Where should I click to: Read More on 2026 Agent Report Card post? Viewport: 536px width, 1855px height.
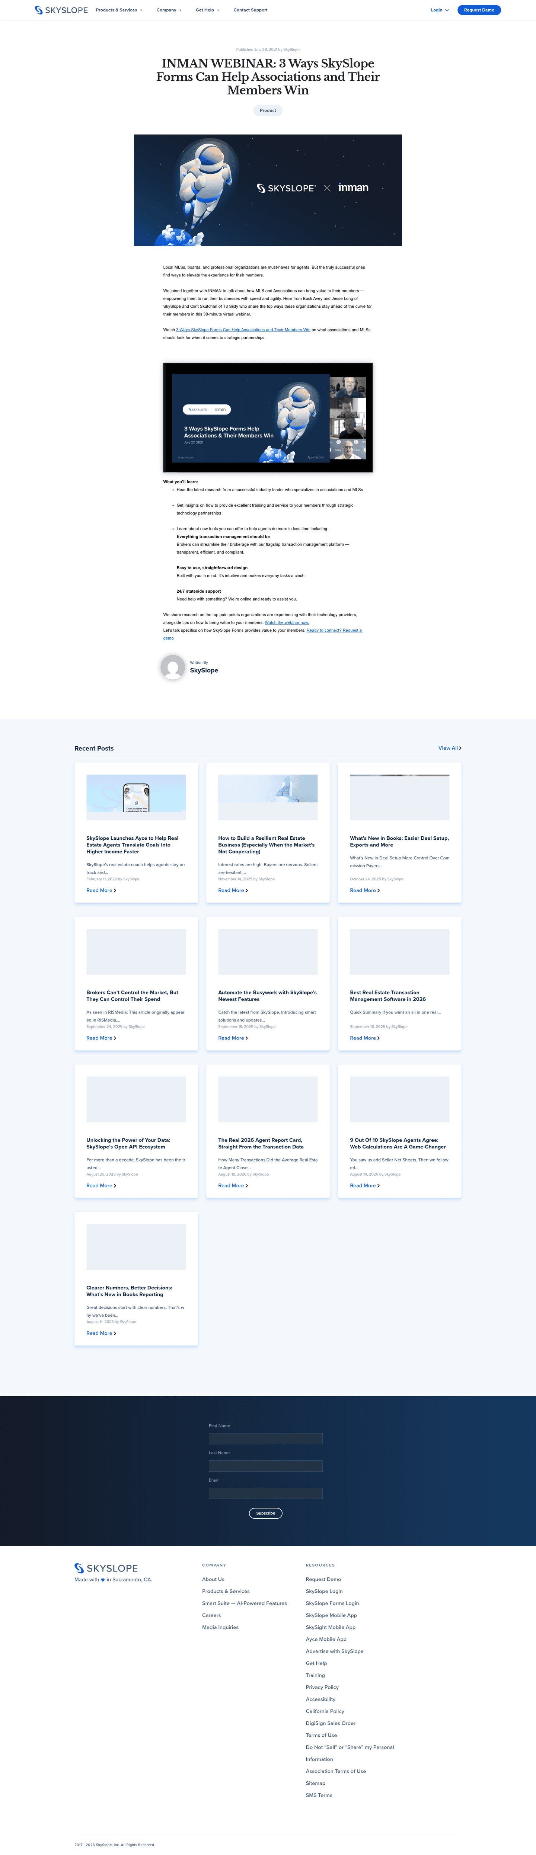(x=233, y=1186)
